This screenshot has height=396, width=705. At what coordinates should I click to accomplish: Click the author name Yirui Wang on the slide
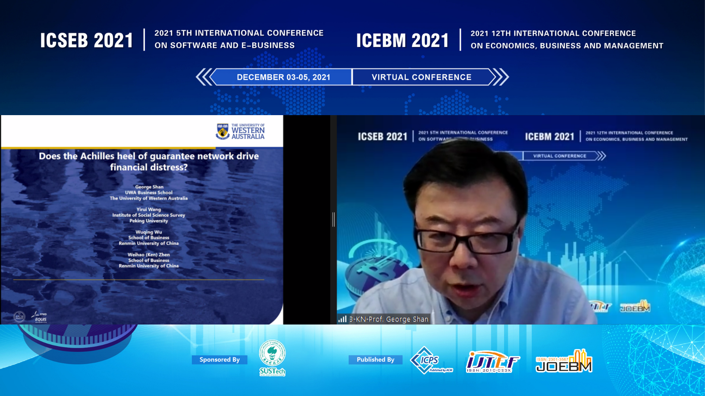(x=149, y=209)
